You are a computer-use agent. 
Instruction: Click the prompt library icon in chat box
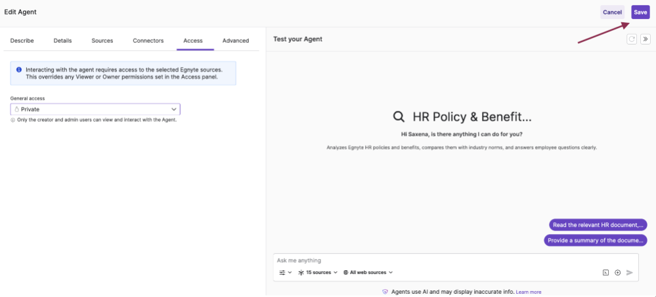pyautogui.click(x=605, y=272)
